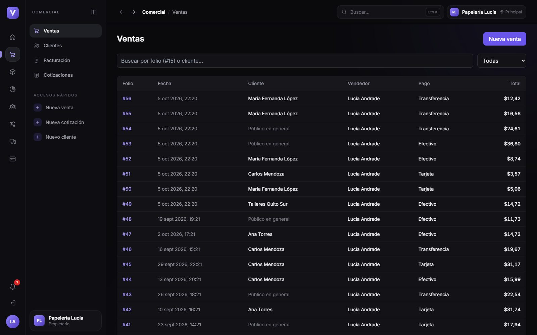This screenshot has height=335, width=537.
Task: Open notifications bell with red badge
Action: point(13,286)
